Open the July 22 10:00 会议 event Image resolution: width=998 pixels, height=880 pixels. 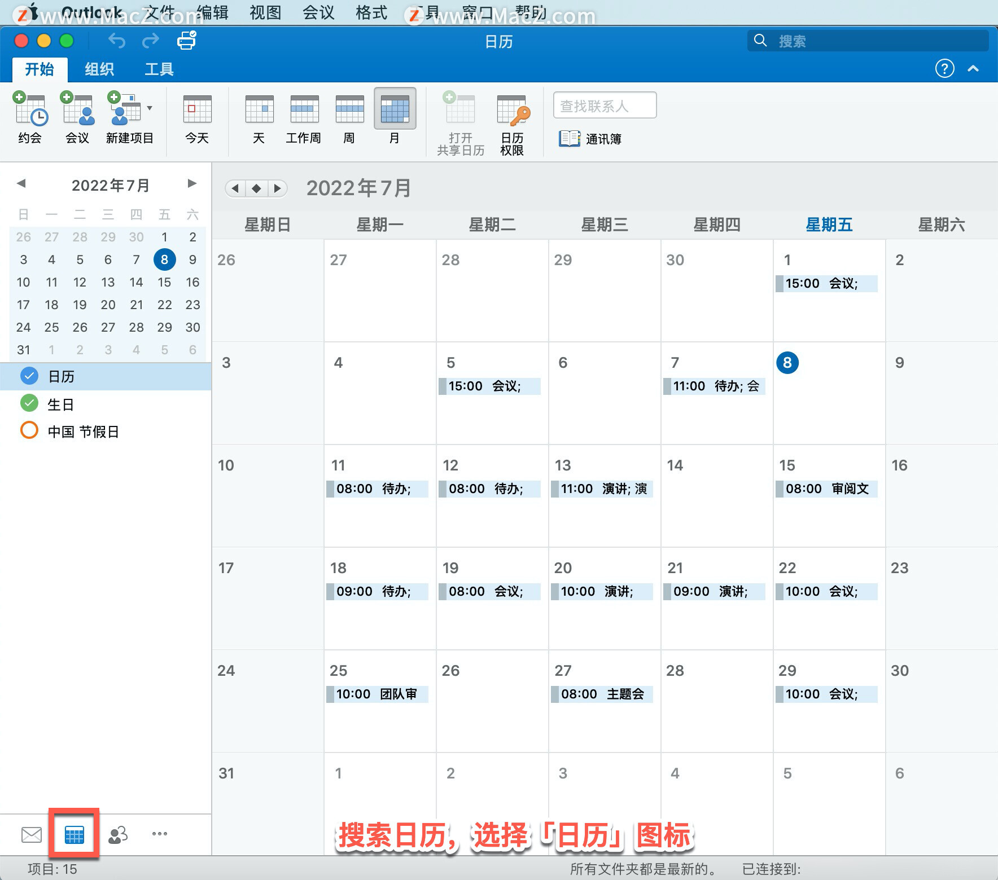(x=826, y=591)
